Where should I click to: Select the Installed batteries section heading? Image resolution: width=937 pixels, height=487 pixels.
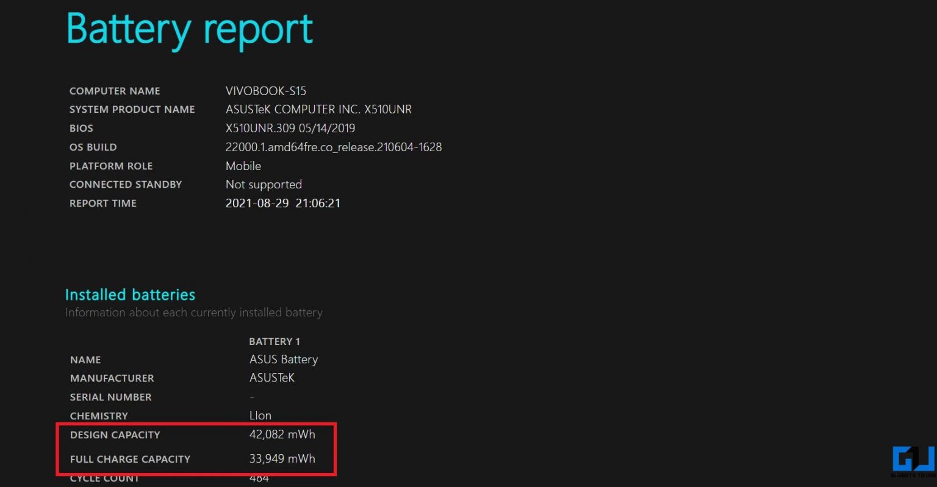(130, 294)
